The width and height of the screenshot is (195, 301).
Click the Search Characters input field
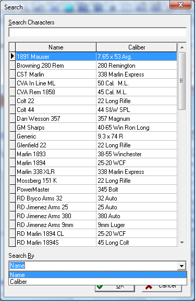pos(97,32)
